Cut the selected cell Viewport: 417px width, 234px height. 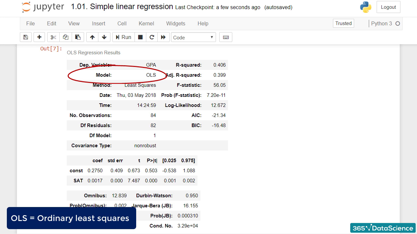(53, 37)
